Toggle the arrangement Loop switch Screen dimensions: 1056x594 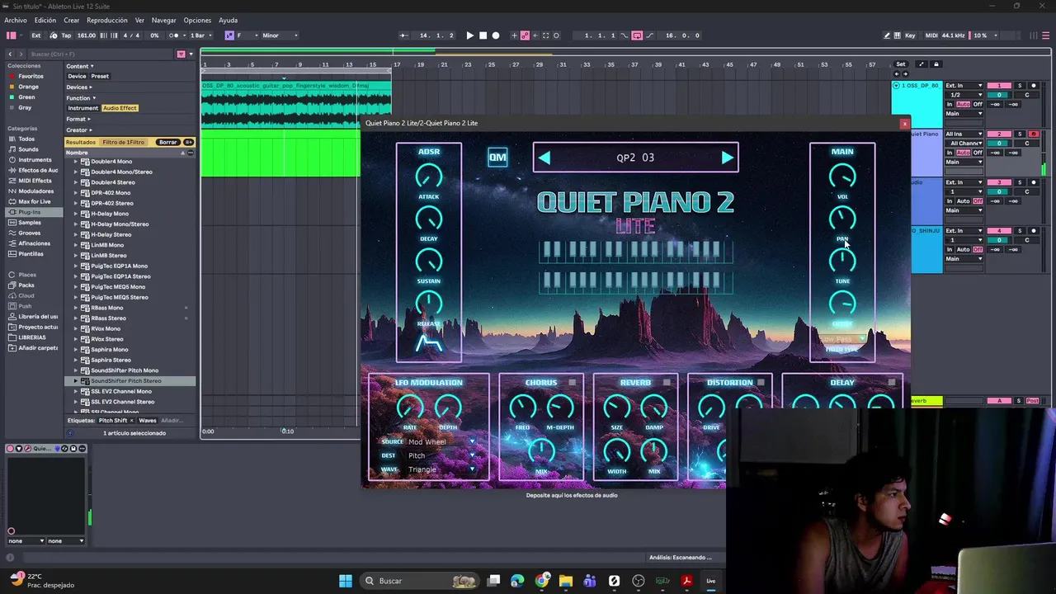637,35
